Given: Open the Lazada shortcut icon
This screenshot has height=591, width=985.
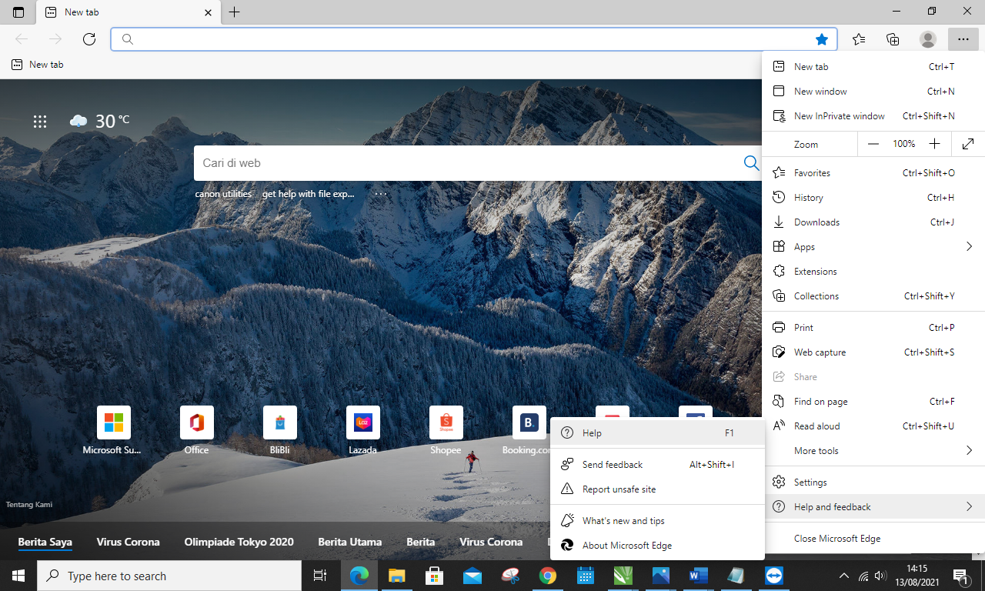Looking at the screenshot, I should pyautogui.click(x=362, y=422).
